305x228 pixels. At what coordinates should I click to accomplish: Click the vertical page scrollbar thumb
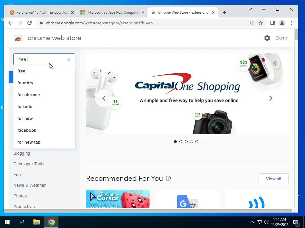tap(296, 34)
